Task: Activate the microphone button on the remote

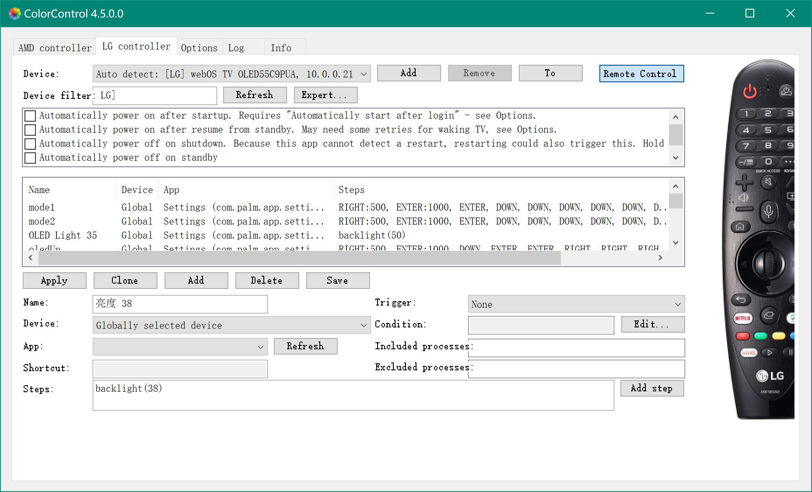Action: pyautogui.click(x=769, y=211)
